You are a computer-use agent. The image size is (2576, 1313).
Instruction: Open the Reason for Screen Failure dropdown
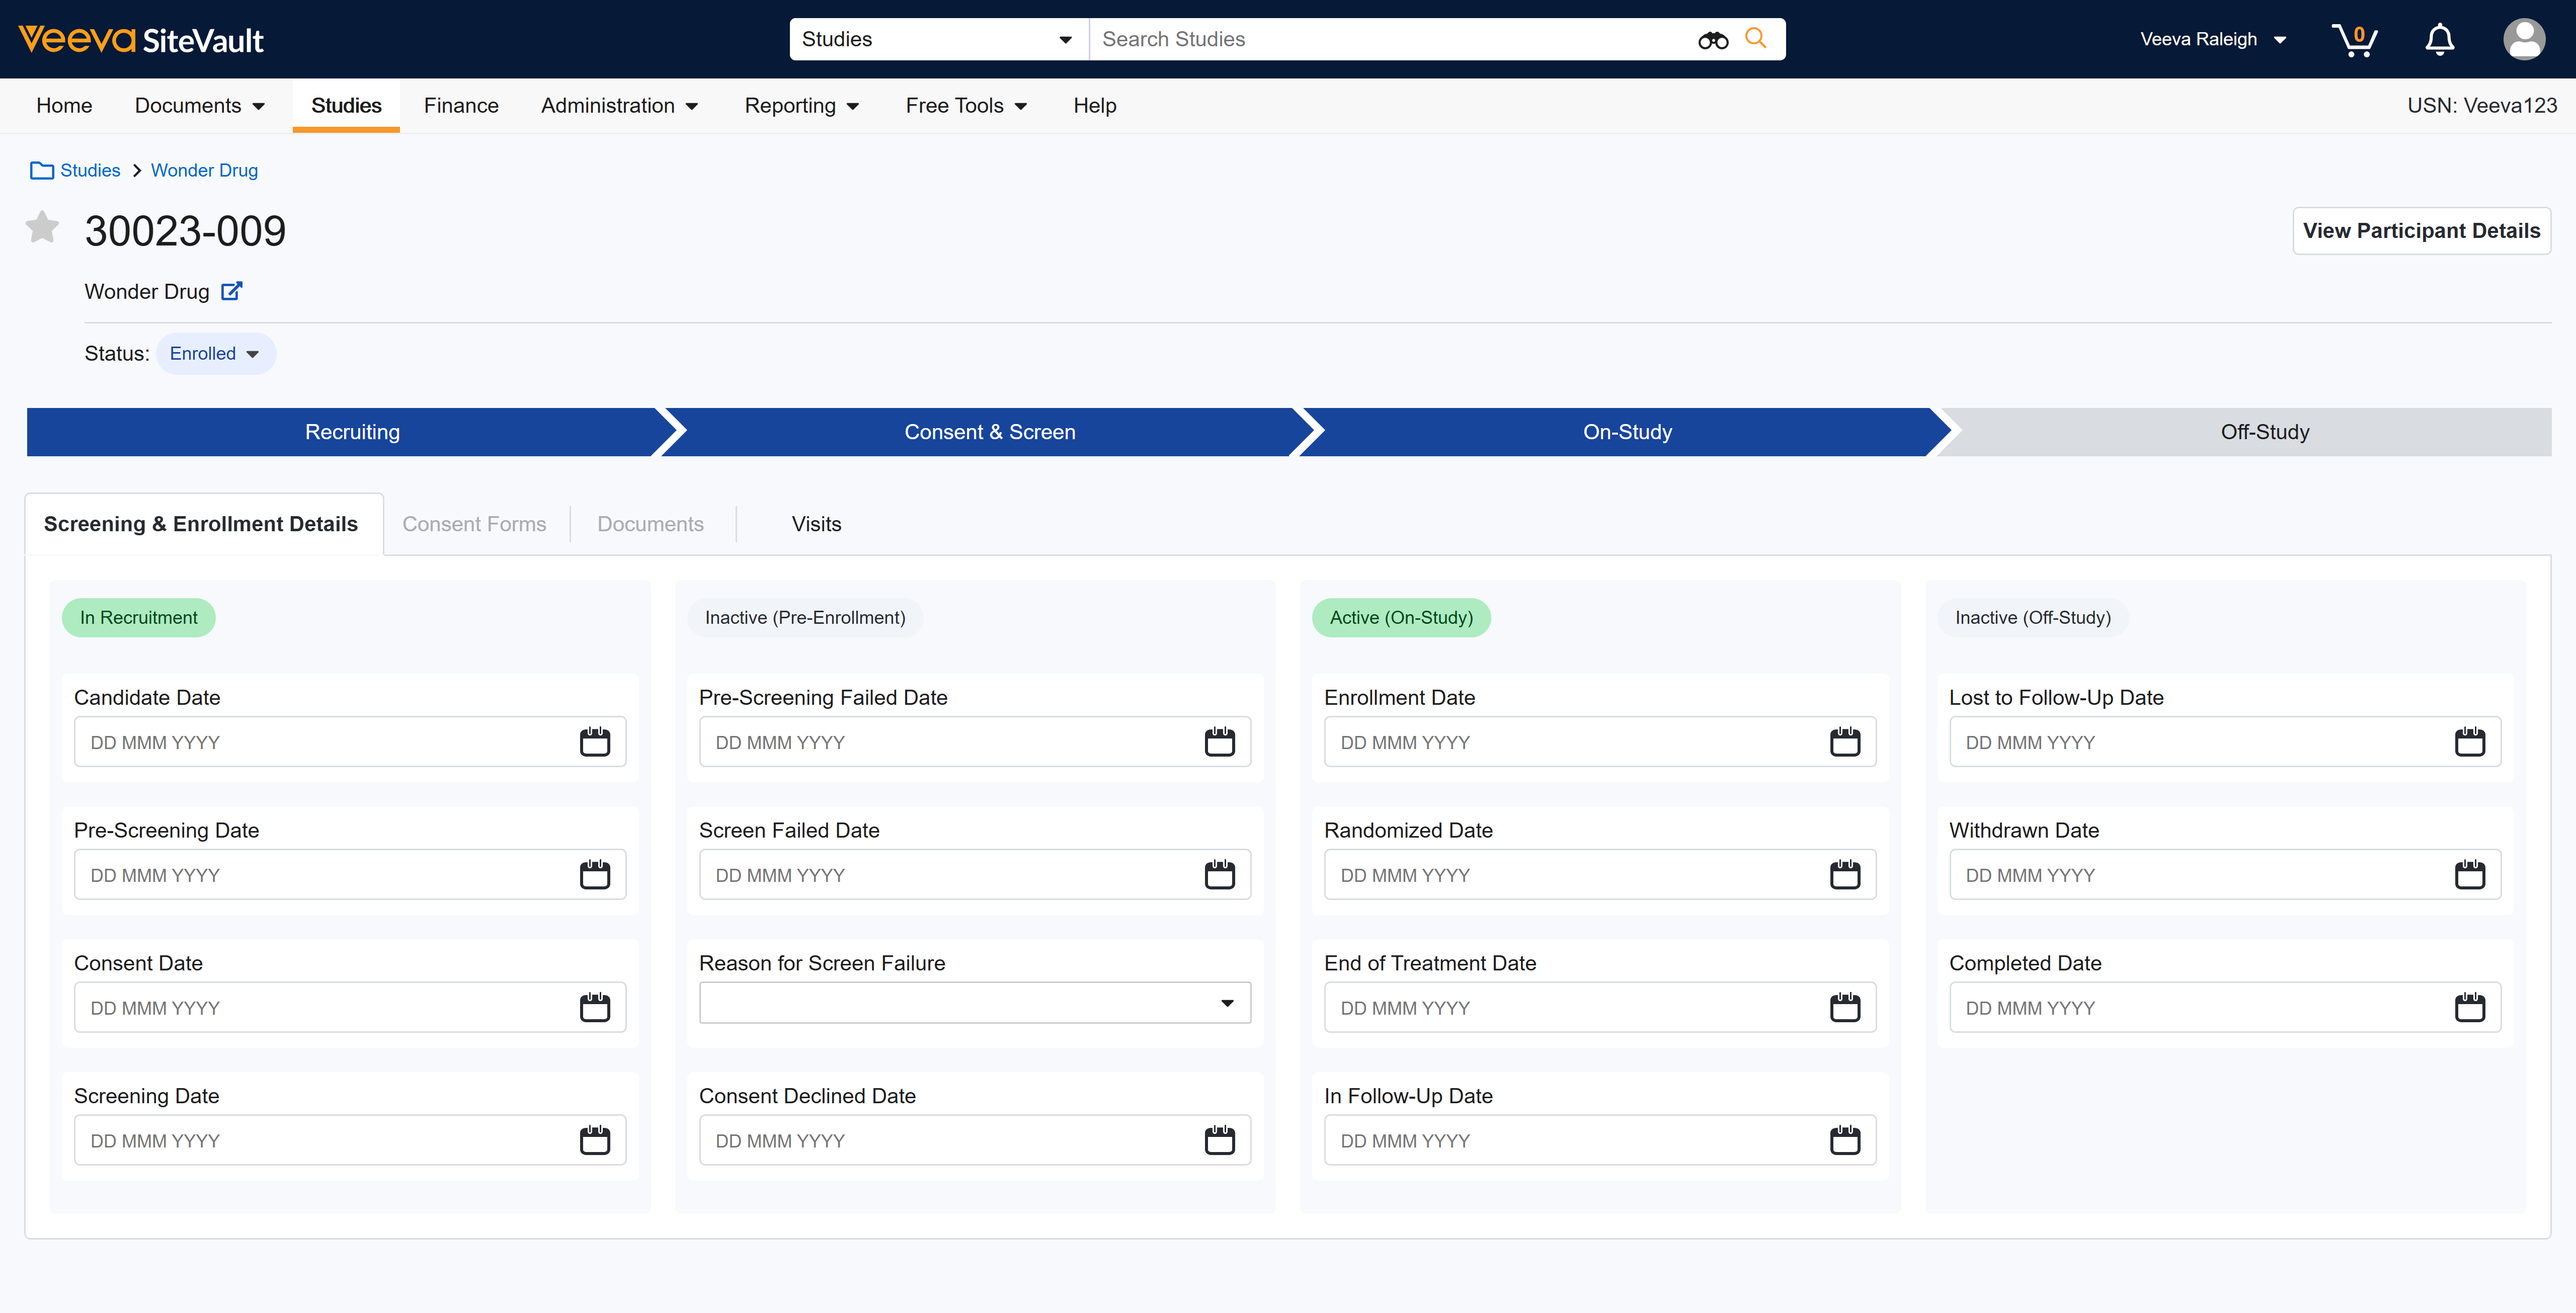coord(974,1003)
